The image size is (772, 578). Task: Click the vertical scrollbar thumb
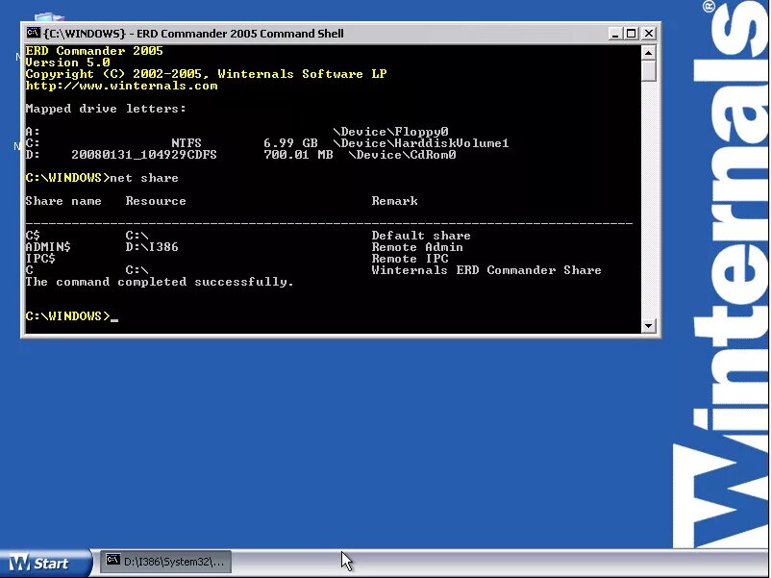[x=649, y=70]
